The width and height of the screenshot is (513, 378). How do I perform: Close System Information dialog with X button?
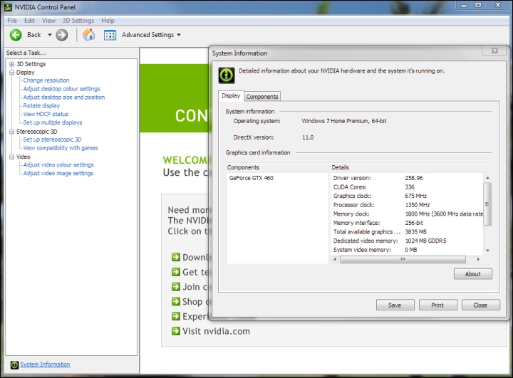tap(494, 51)
